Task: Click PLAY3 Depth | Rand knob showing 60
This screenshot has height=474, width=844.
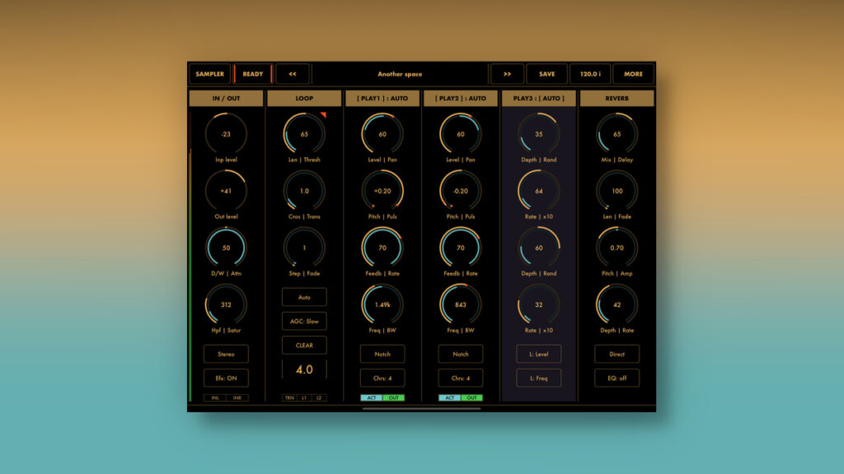Action: point(539,248)
